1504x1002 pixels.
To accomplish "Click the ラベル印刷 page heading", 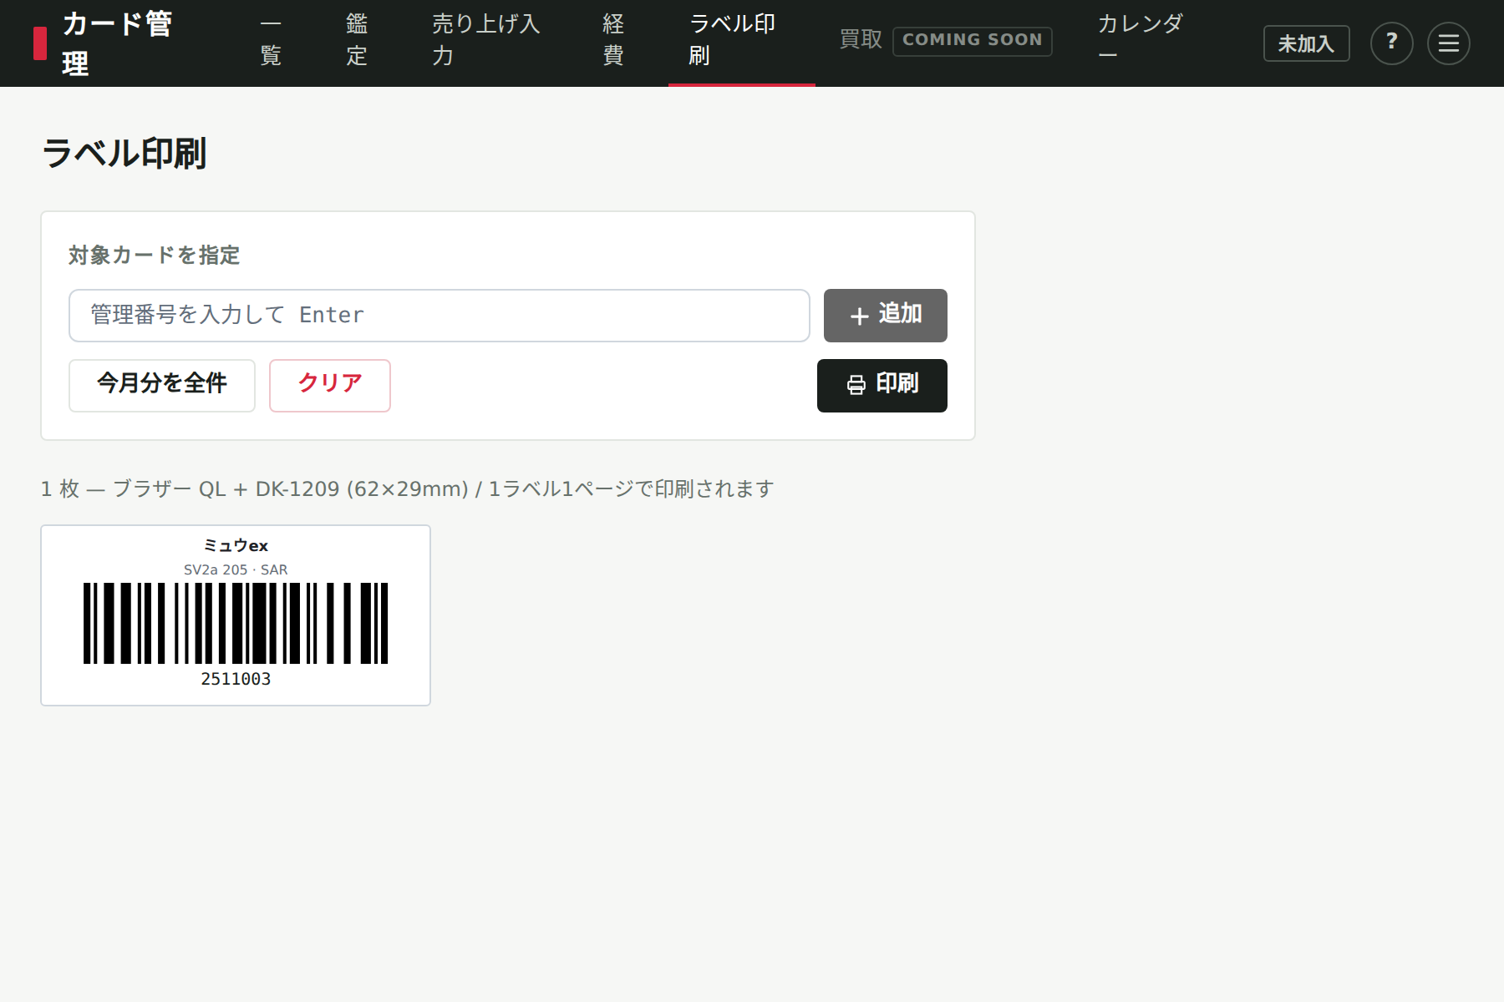I will tap(124, 154).
